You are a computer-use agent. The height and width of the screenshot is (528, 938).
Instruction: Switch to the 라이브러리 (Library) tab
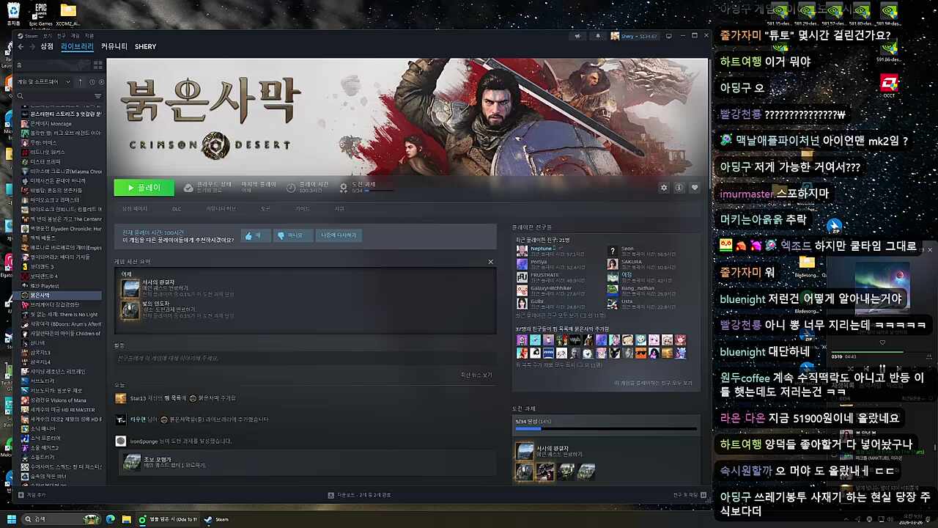[77, 46]
